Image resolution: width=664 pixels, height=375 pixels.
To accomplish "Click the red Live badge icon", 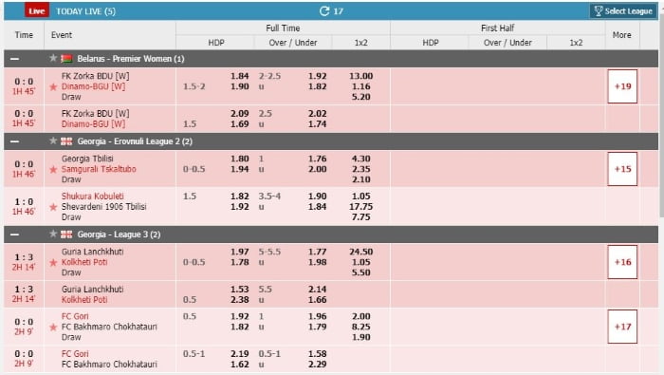I will [37, 10].
